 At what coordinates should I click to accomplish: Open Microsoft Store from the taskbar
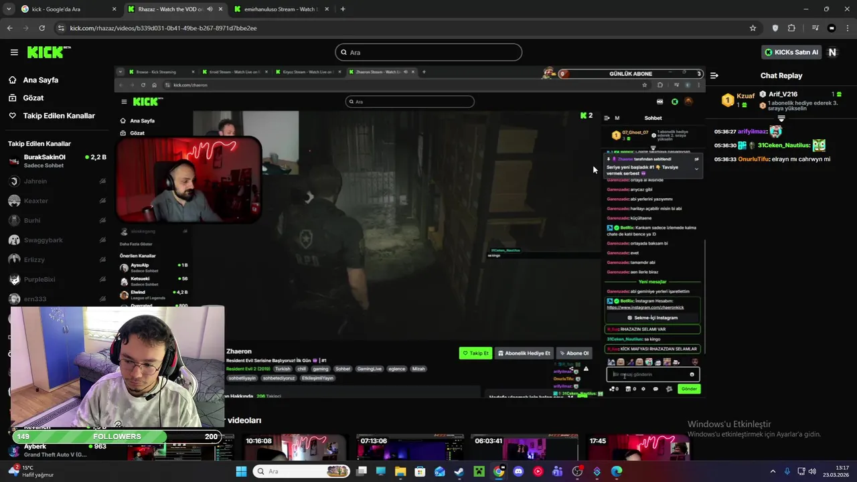[420, 471]
